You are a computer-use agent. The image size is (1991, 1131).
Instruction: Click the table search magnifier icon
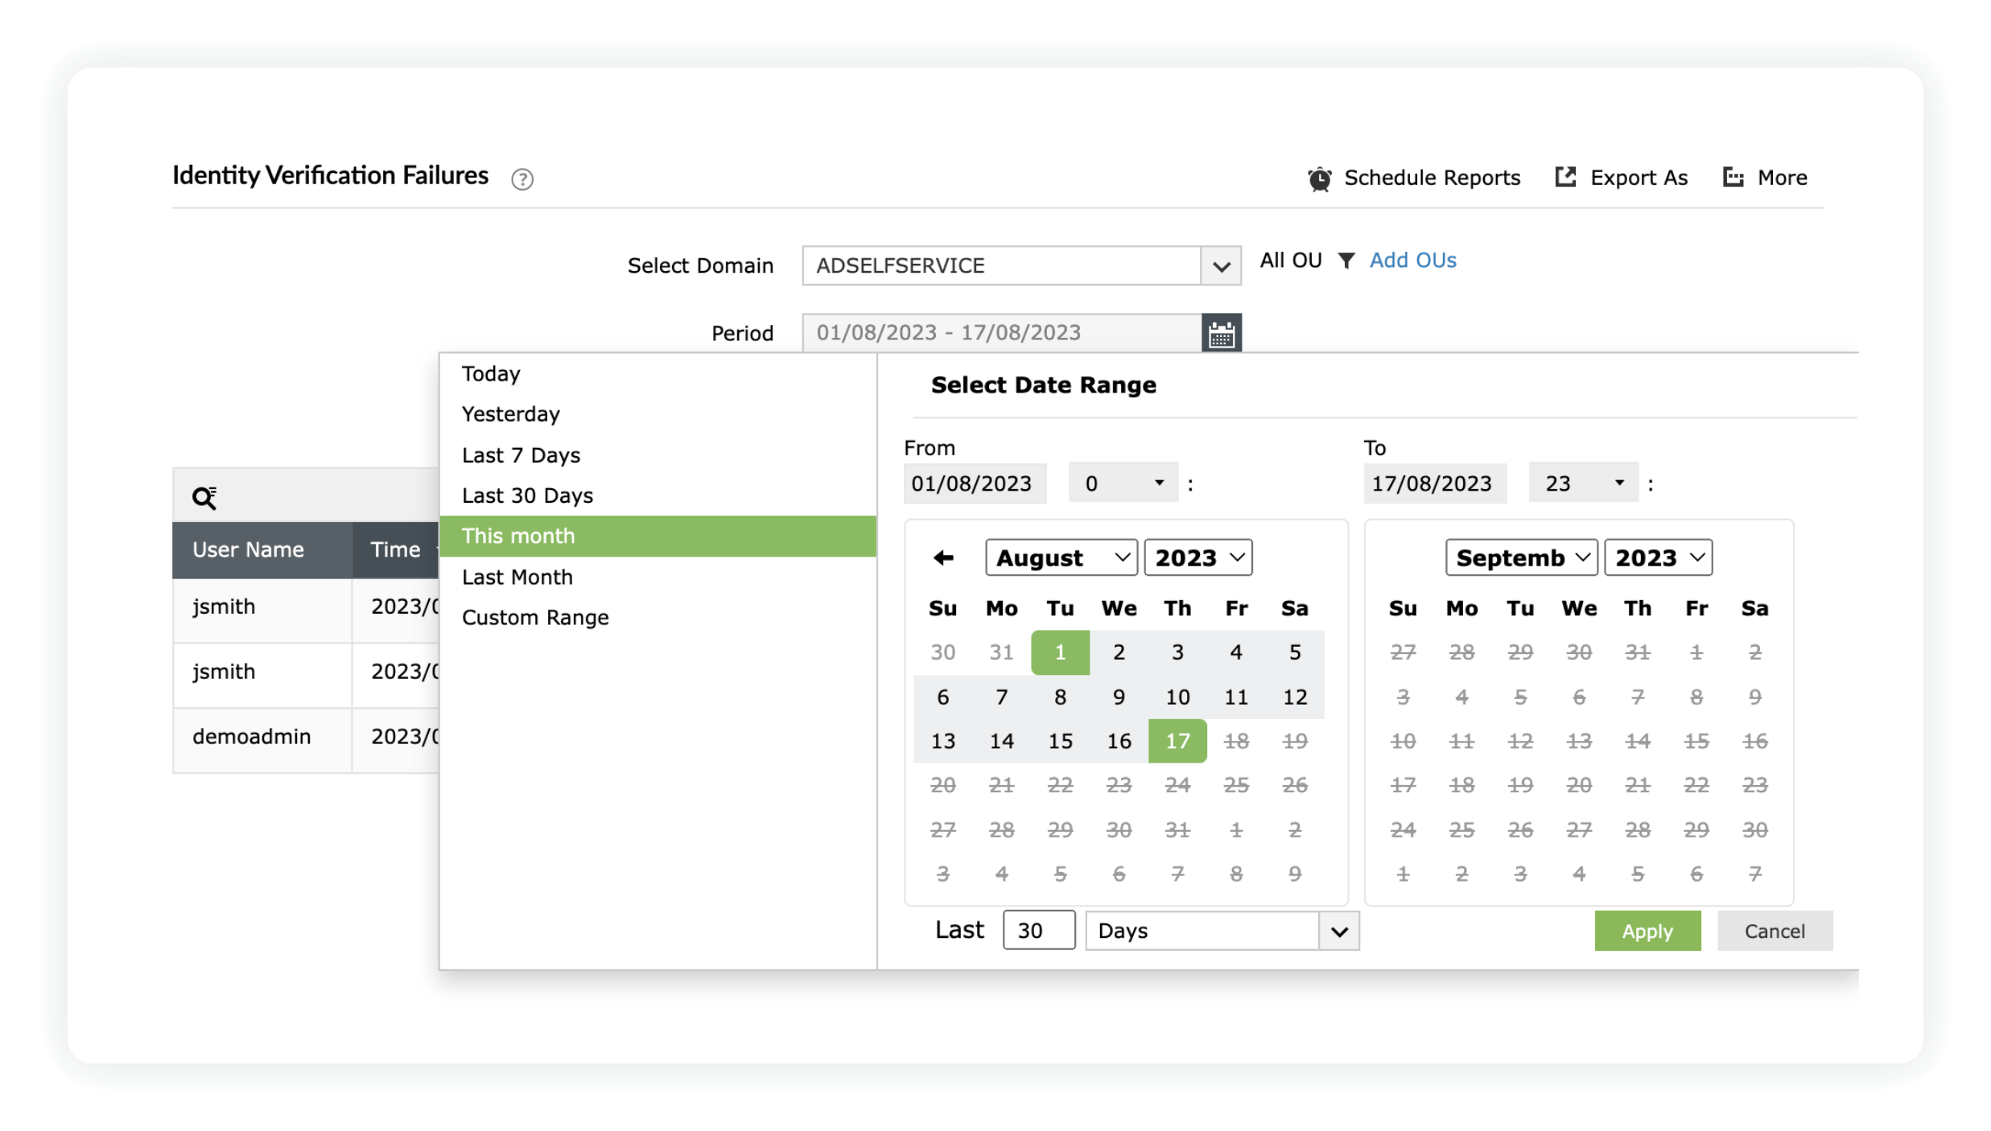click(x=204, y=498)
